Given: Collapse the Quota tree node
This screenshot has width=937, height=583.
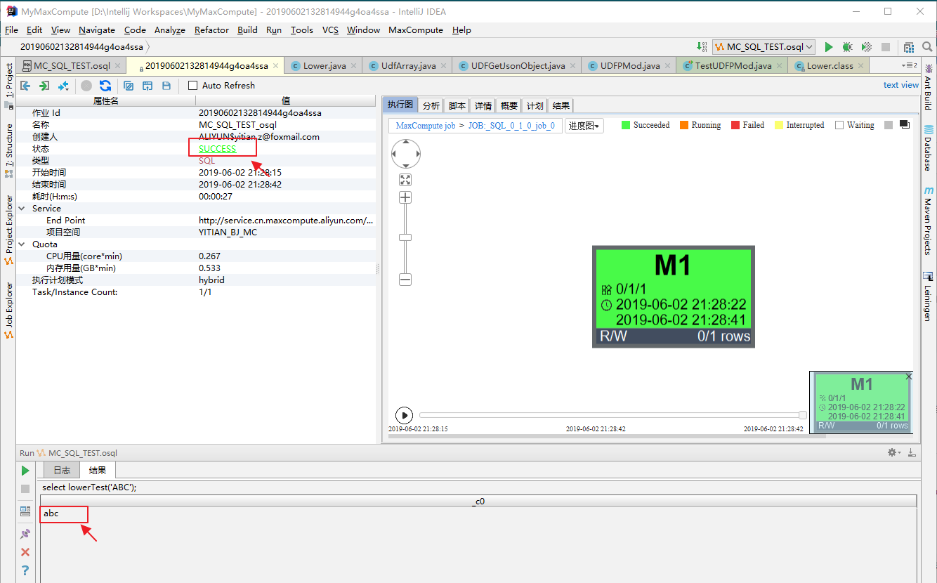Looking at the screenshot, I should pos(20,244).
